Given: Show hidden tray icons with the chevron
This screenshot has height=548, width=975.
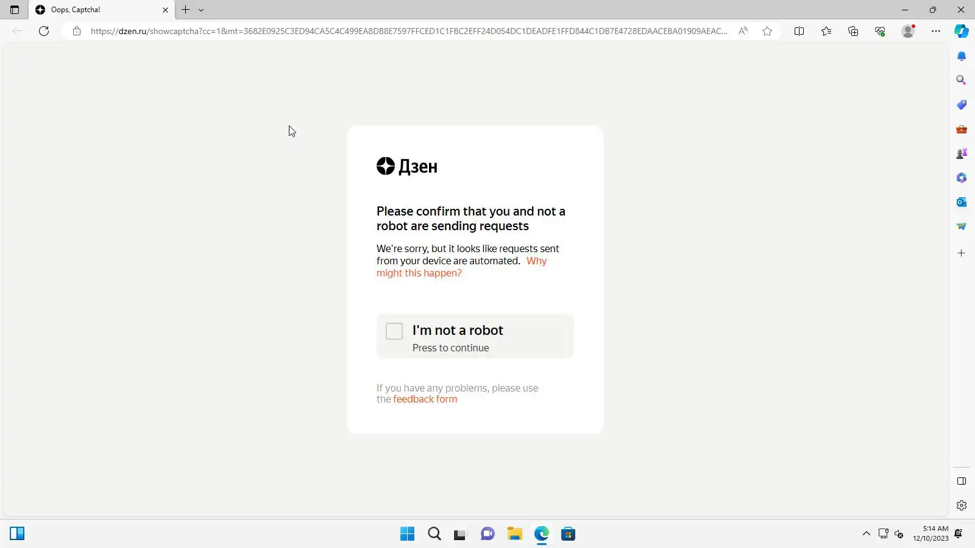Looking at the screenshot, I should pos(866,534).
